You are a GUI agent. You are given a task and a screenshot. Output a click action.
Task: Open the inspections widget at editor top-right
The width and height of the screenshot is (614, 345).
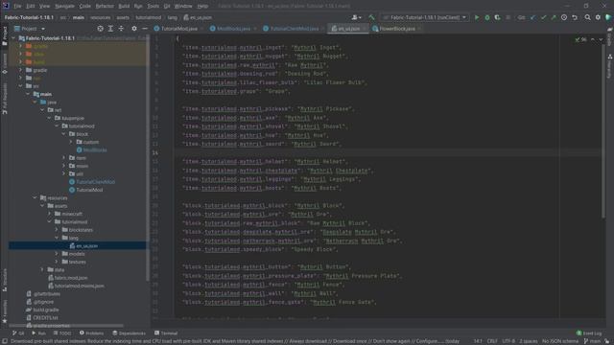[580, 39]
